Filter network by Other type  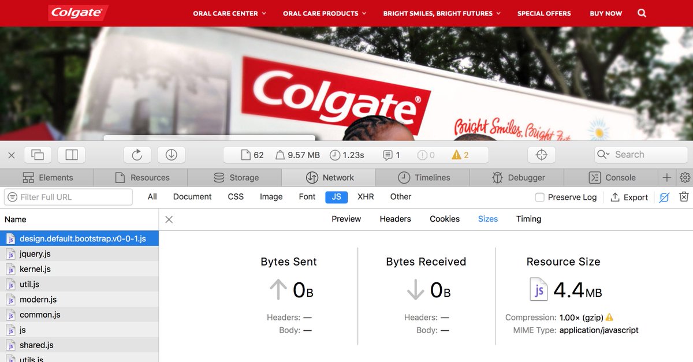pyautogui.click(x=401, y=197)
